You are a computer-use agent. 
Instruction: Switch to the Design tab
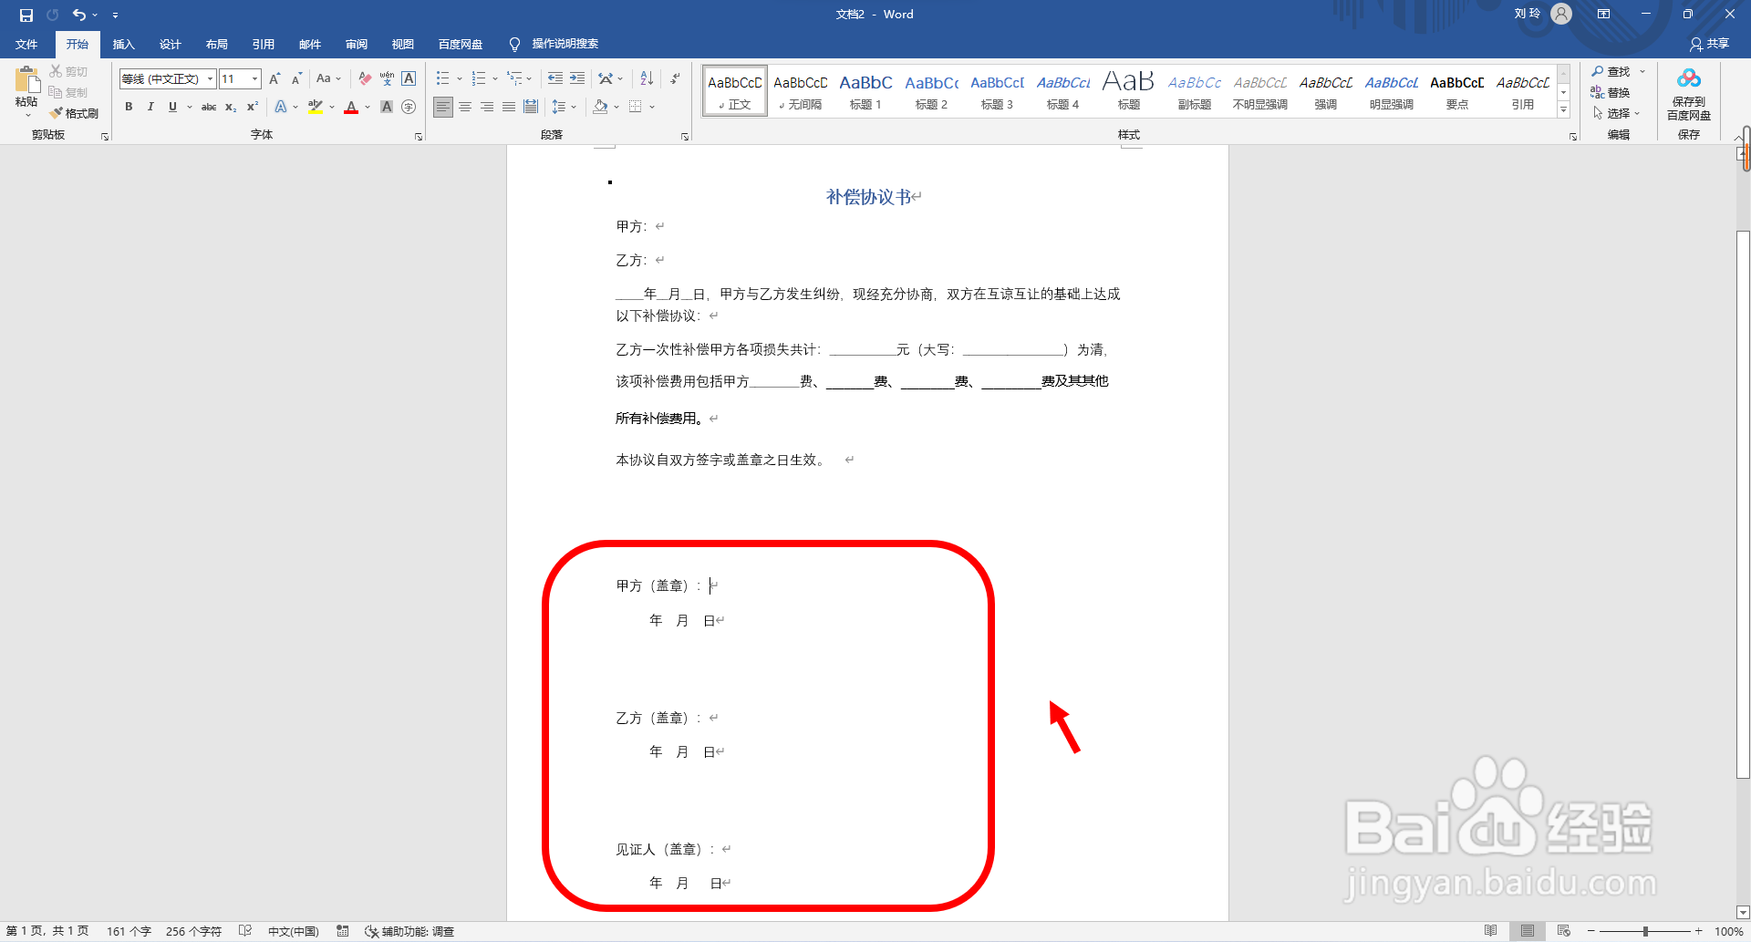170,44
